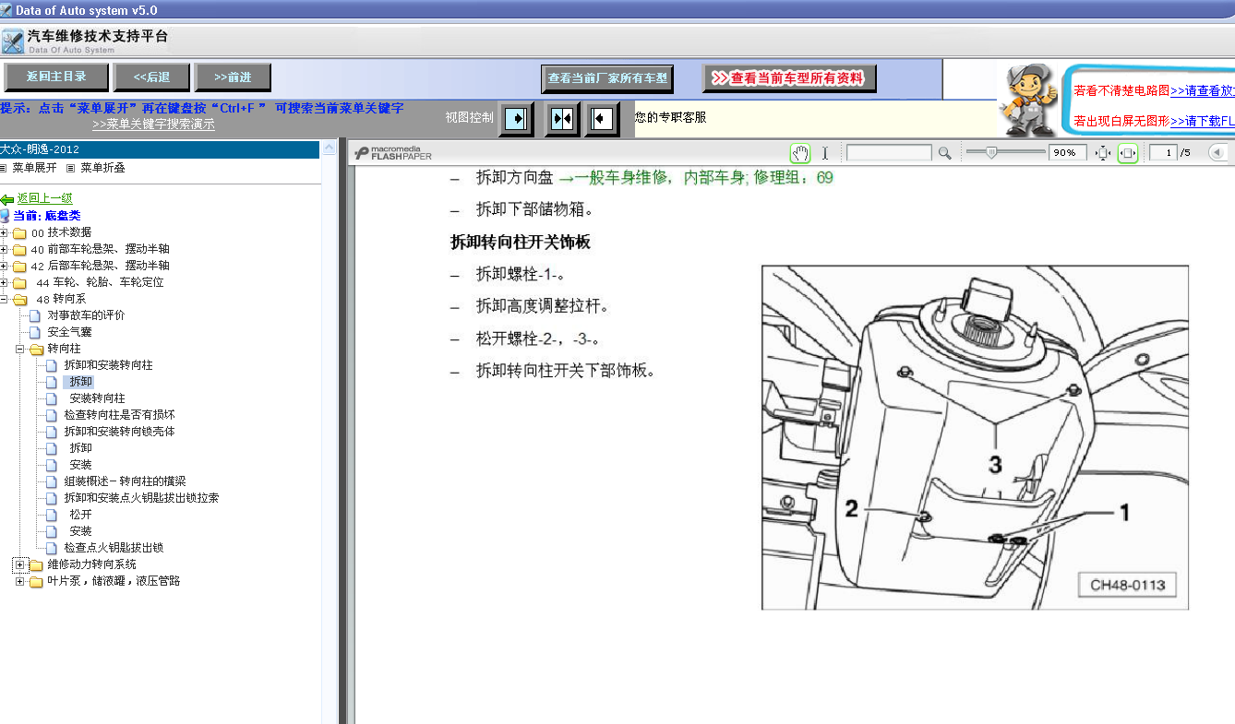Click the tree panel scroll up arrow
The height and width of the screenshot is (724, 1235).
[x=328, y=148]
